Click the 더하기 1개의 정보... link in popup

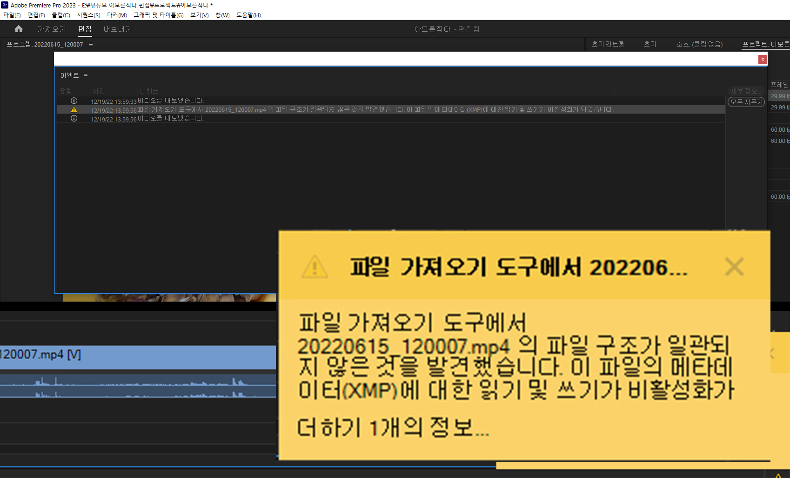coord(393,427)
